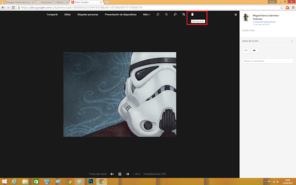Click the Miguel user profile button
Screen dimensions: 296x185
click(272, 1)
